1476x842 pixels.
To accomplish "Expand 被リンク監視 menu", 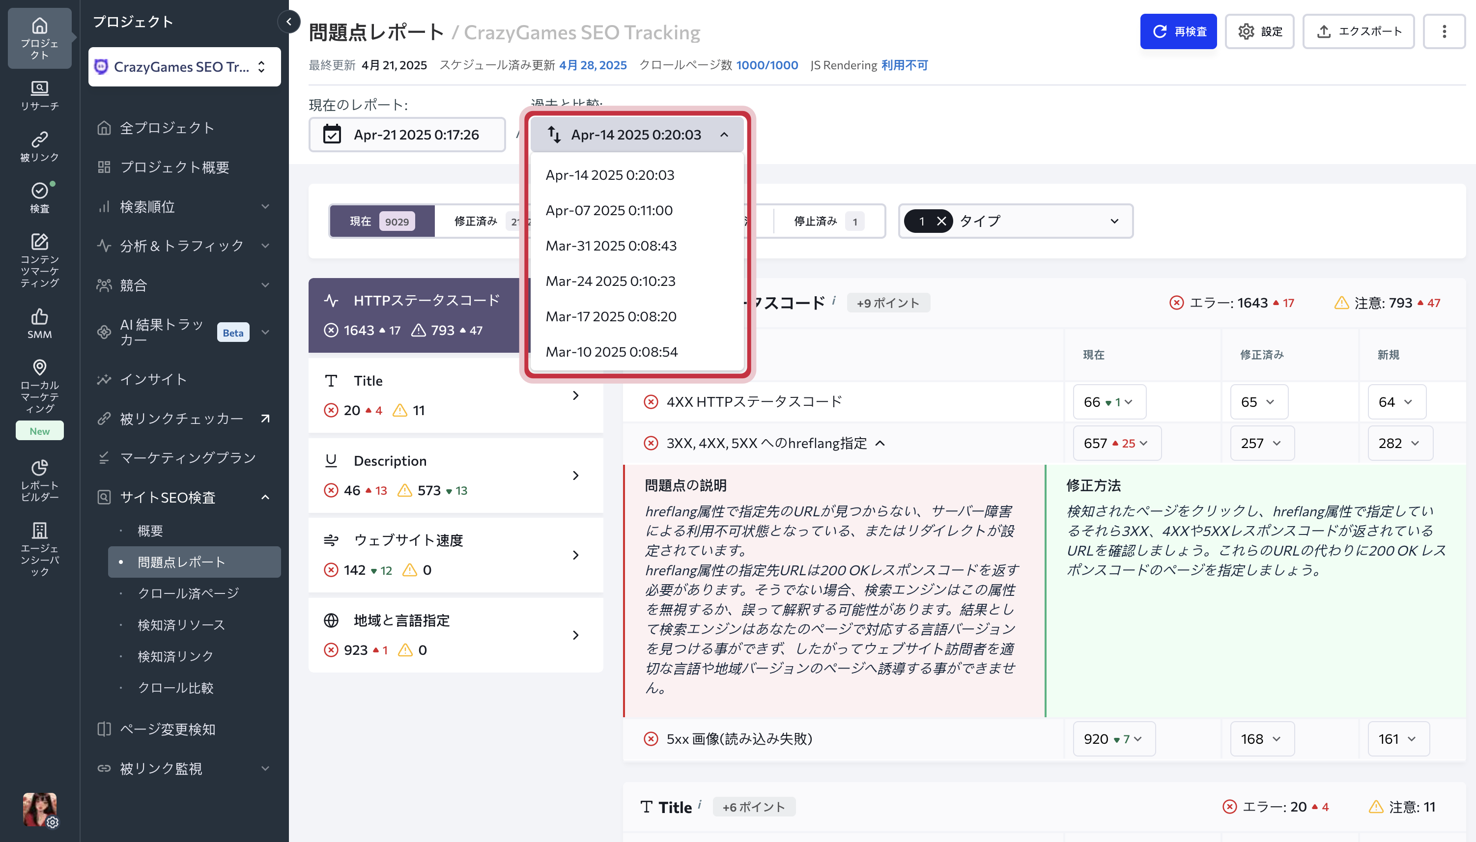I will point(185,768).
